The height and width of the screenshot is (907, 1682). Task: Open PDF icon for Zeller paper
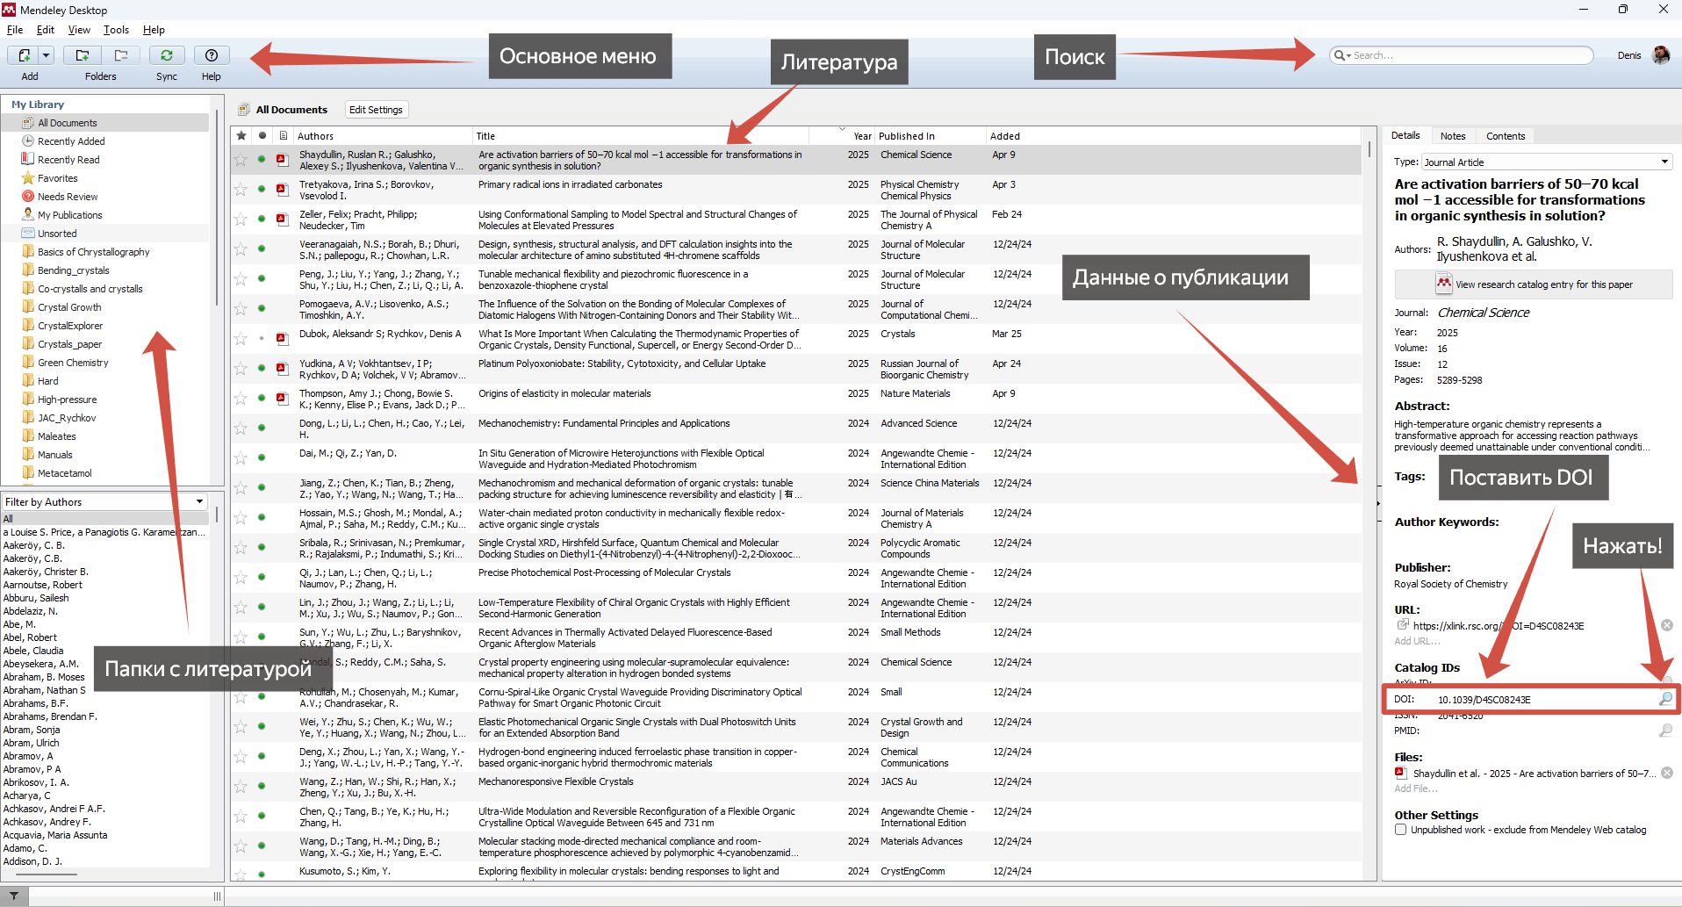click(283, 220)
